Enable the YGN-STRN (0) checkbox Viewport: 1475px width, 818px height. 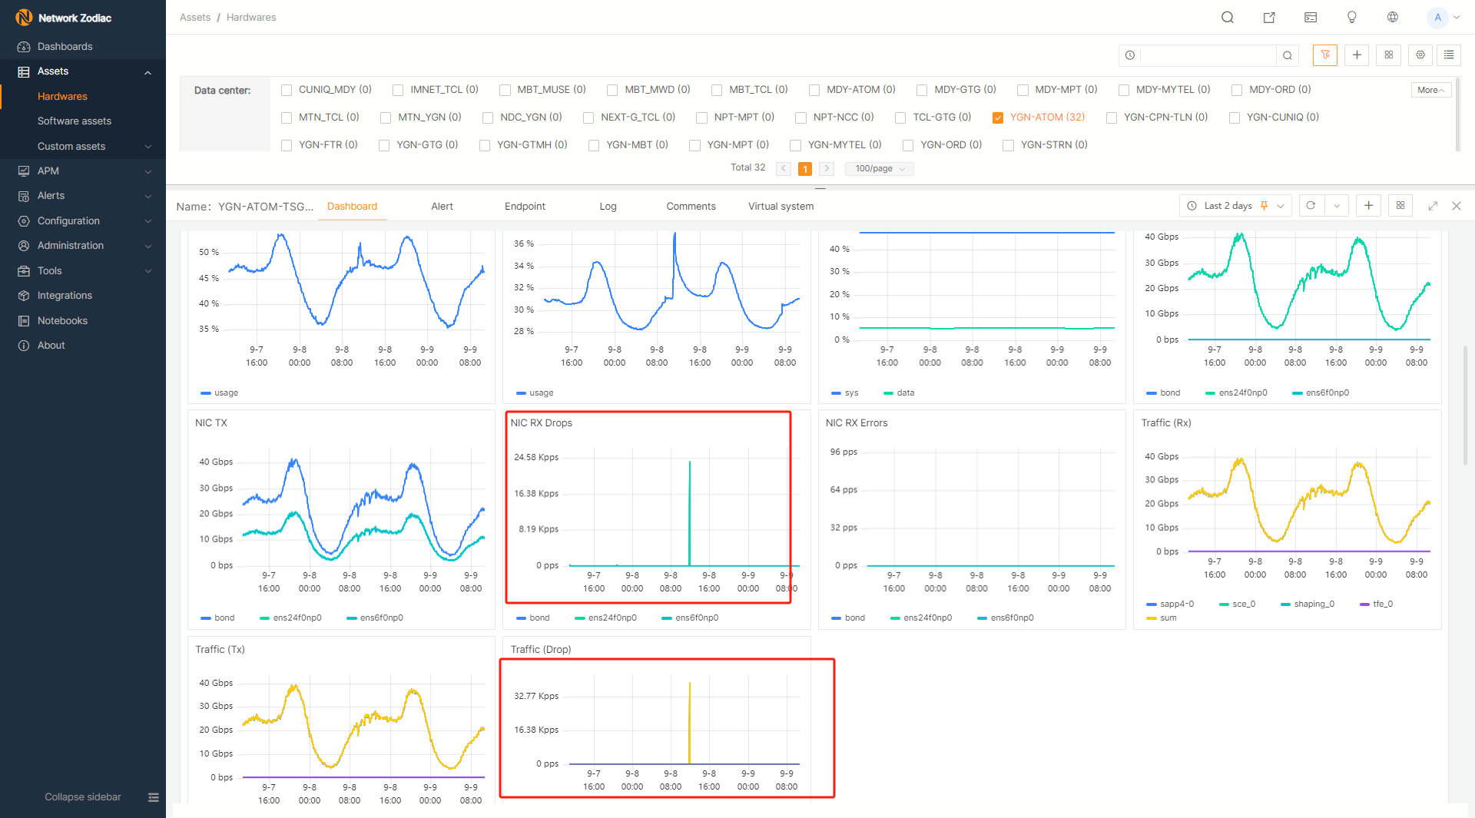(x=1009, y=145)
